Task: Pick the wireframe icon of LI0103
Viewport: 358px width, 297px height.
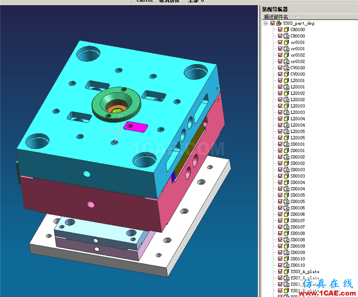Action: point(286,112)
